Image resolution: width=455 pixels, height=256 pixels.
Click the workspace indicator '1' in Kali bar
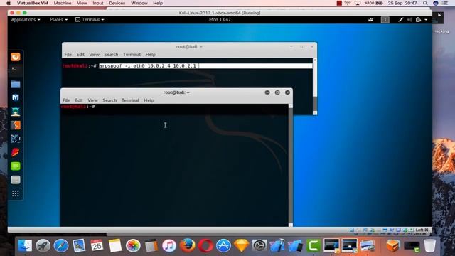[385, 20]
